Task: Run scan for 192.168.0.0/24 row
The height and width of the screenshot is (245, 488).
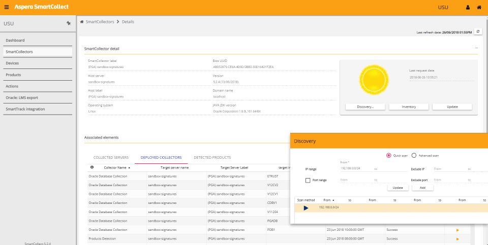Action: click(306, 207)
